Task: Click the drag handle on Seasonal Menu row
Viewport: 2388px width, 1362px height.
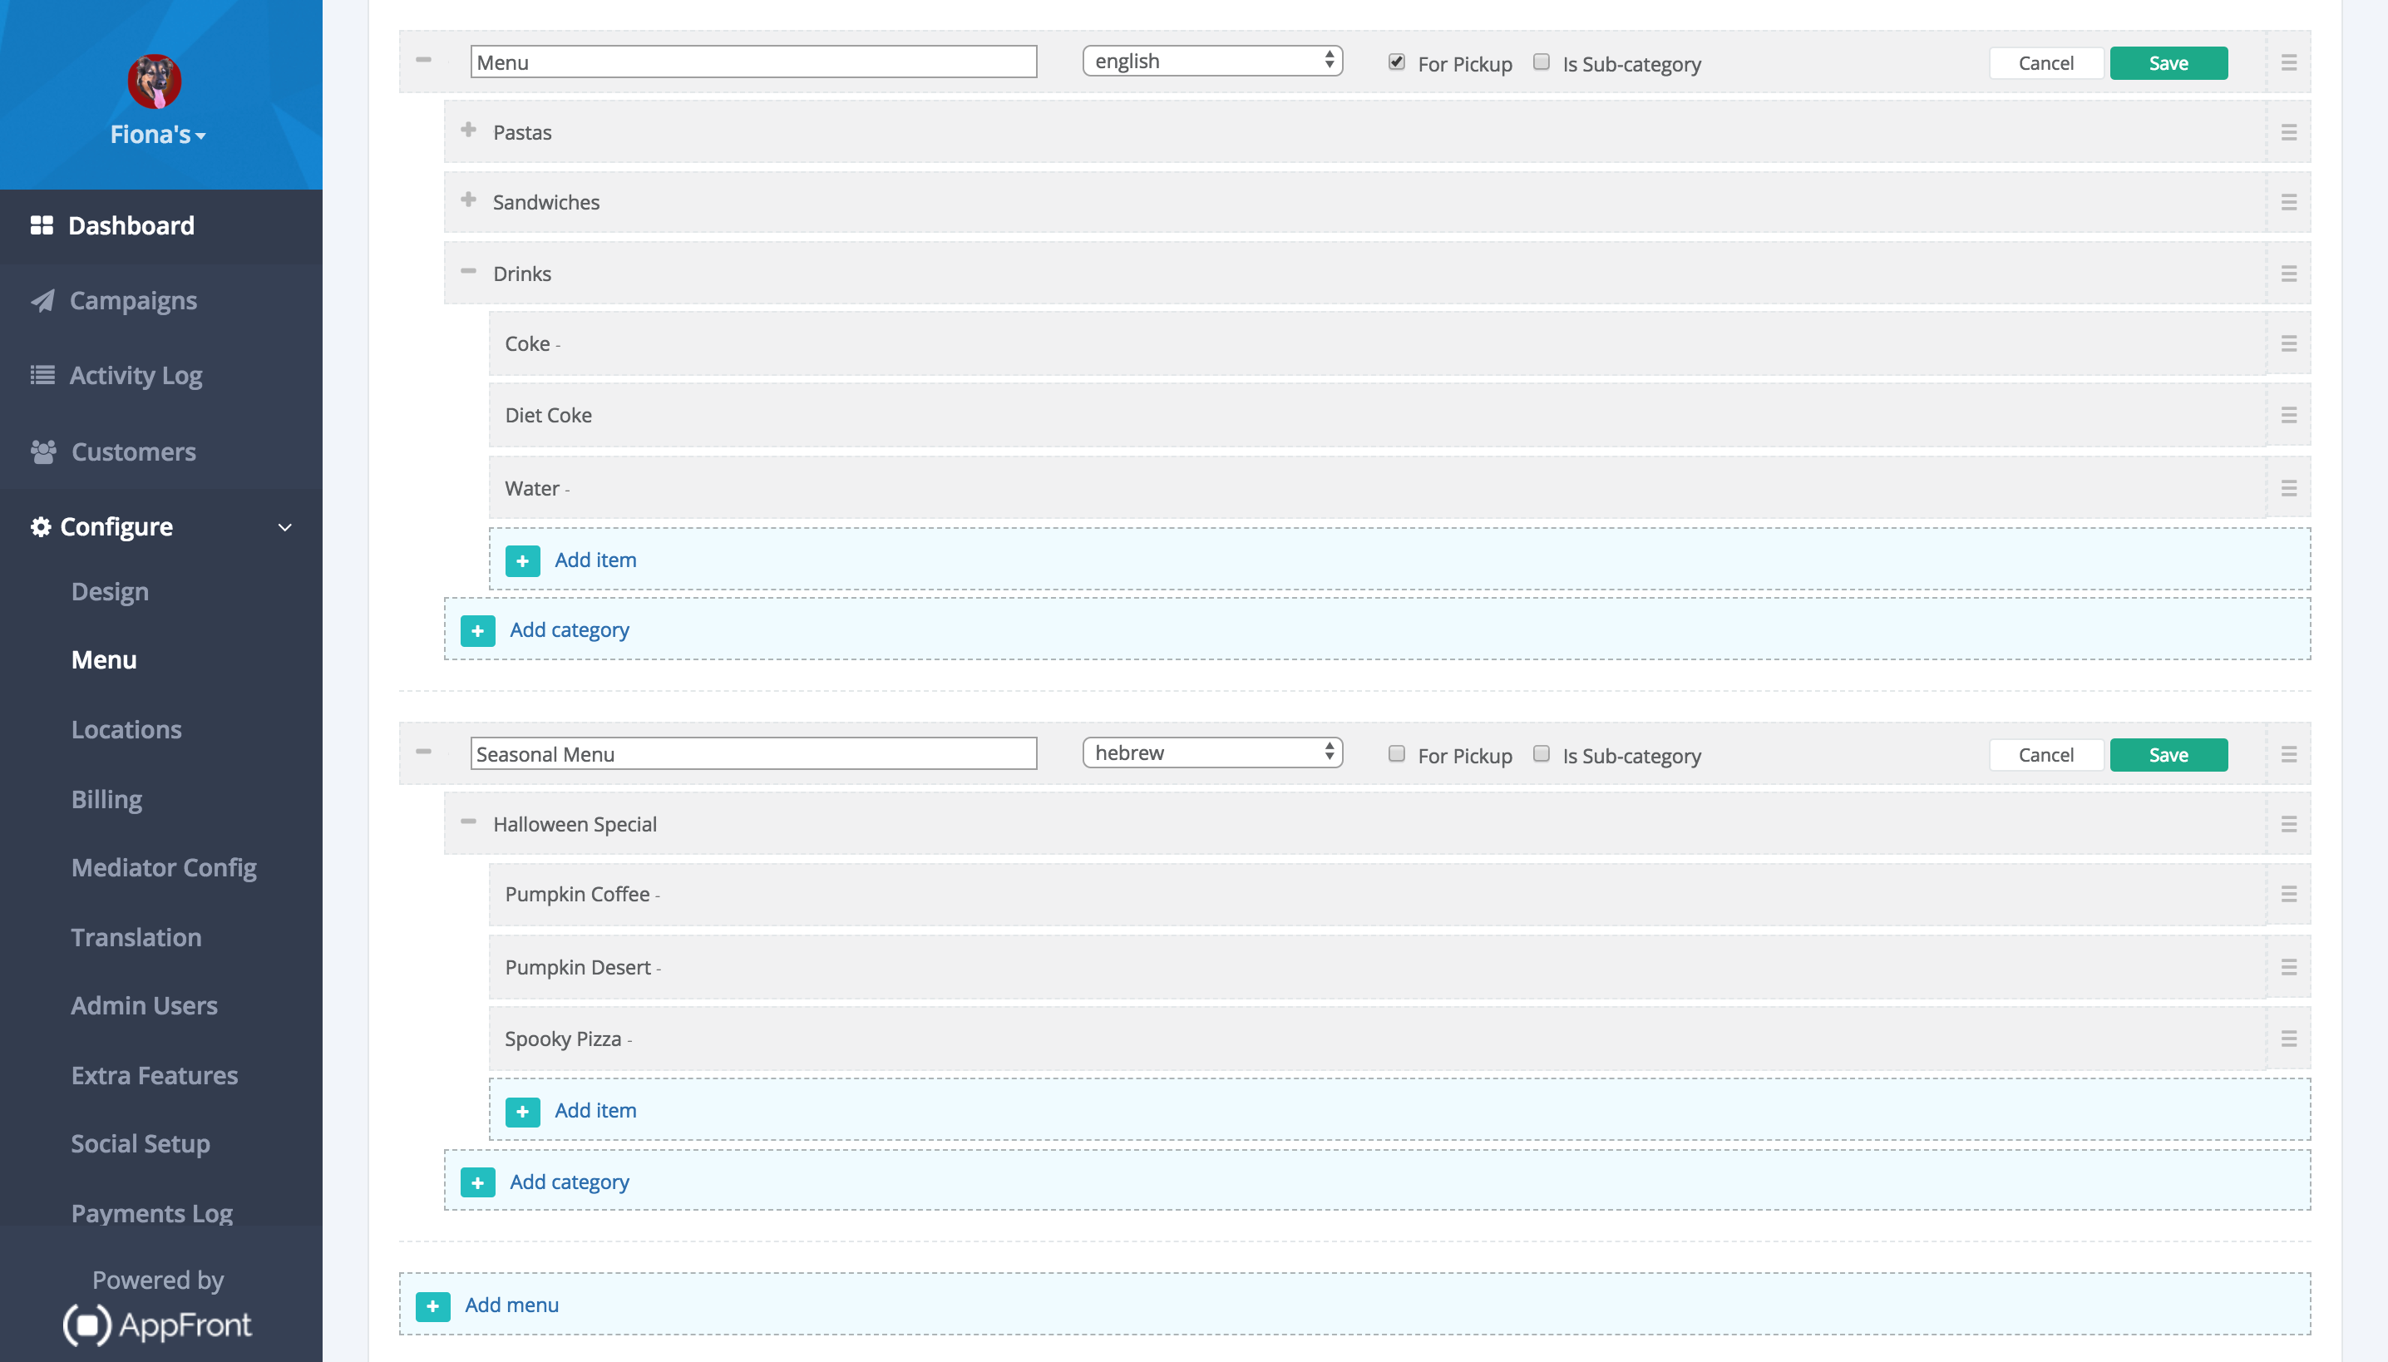Action: [x=2288, y=754]
